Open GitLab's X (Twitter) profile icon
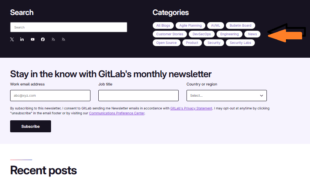This screenshot has height=181, width=310. 12,39
